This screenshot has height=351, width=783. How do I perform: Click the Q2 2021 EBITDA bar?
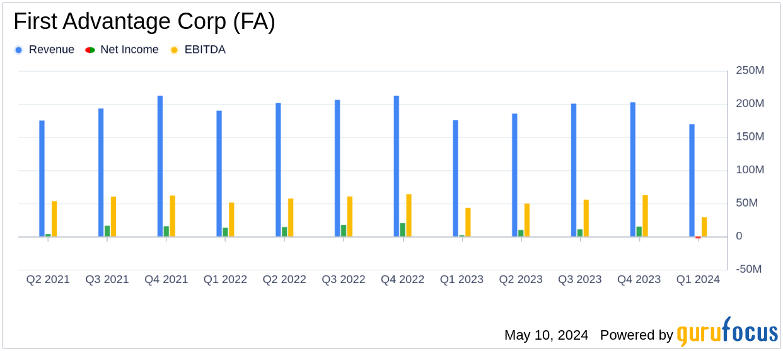pyautogui.click(x=54, y=219)
